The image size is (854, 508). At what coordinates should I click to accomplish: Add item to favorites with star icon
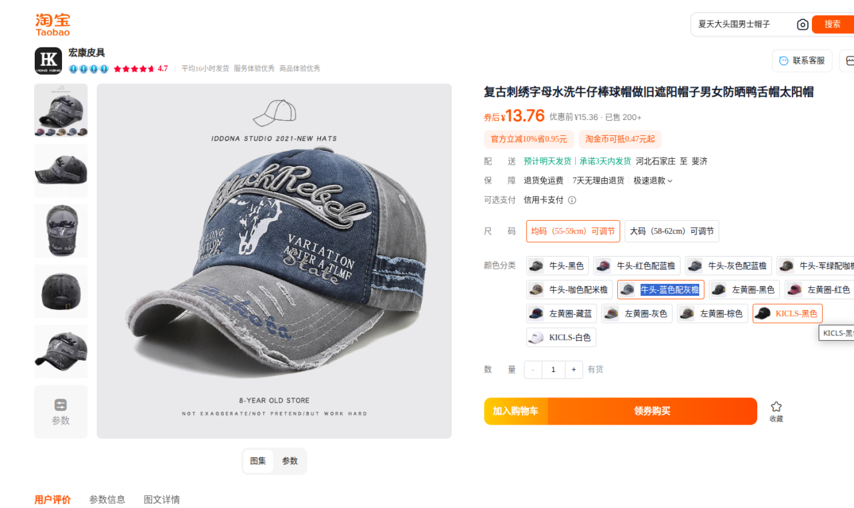click(776, 407)
